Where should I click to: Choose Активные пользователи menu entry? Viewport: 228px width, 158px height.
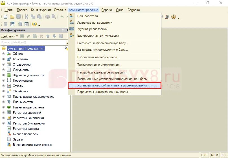click(115, 23)
